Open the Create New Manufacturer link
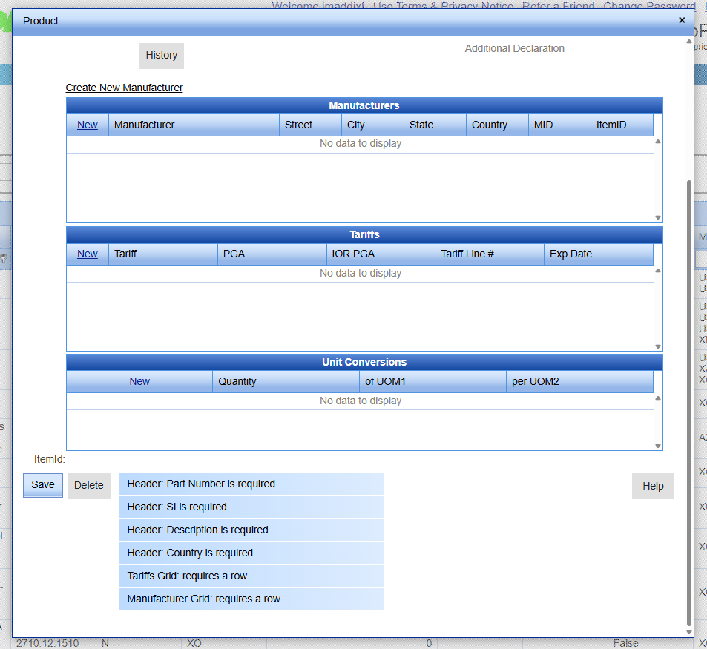Image resolution: width=707 pixels, height=649 pixels. pyautogui.click(x=124, y=88)
